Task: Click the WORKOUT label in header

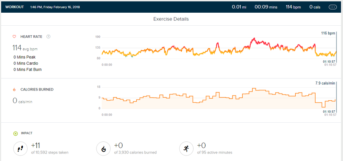Action: [x=14, y=7]
